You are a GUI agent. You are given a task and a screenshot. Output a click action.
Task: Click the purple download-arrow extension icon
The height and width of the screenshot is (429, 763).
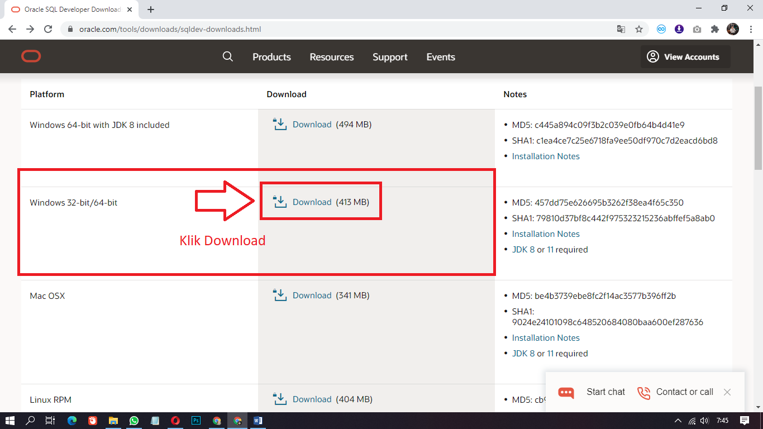(679, 29)
